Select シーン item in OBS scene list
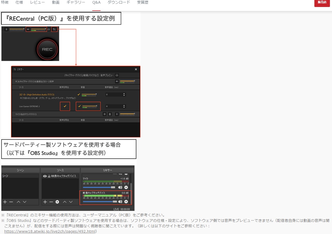Screen dimensions: 332x234 coord(20,176)
